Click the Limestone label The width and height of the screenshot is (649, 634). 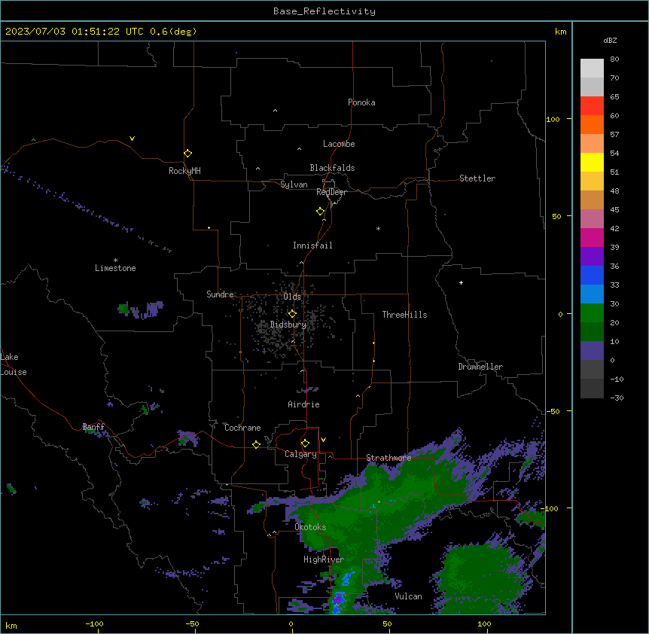click(x=115, y=268)
